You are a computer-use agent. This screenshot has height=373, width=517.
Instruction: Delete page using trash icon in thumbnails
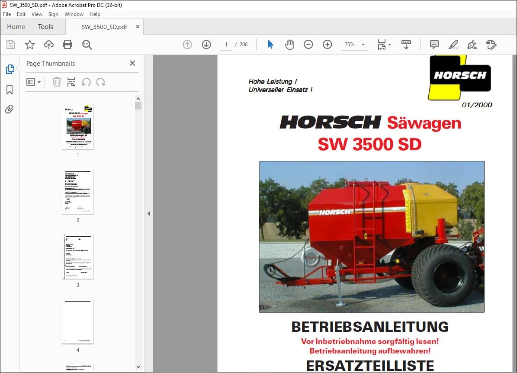[57, 82]
